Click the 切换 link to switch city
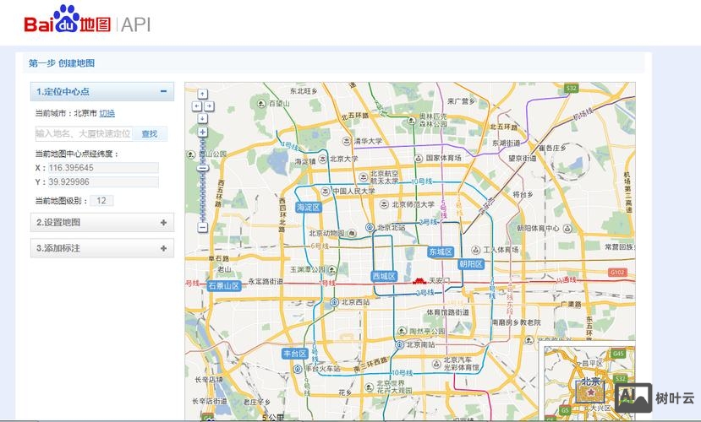The height and width of the screenshot is (422, 701). click(107, 113)
